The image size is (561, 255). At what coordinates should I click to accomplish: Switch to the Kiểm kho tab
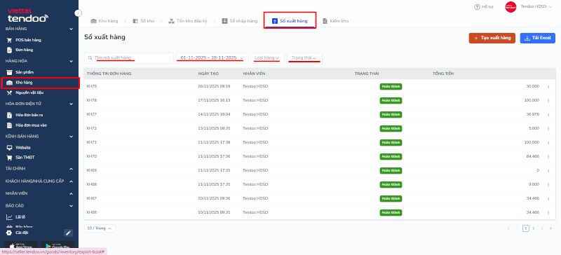point(336,21)
